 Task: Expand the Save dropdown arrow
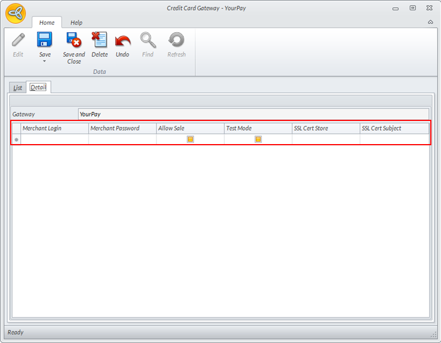(45, 61)
